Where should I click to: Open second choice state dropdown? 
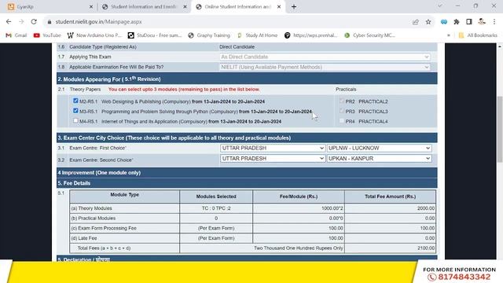[273, 159]
